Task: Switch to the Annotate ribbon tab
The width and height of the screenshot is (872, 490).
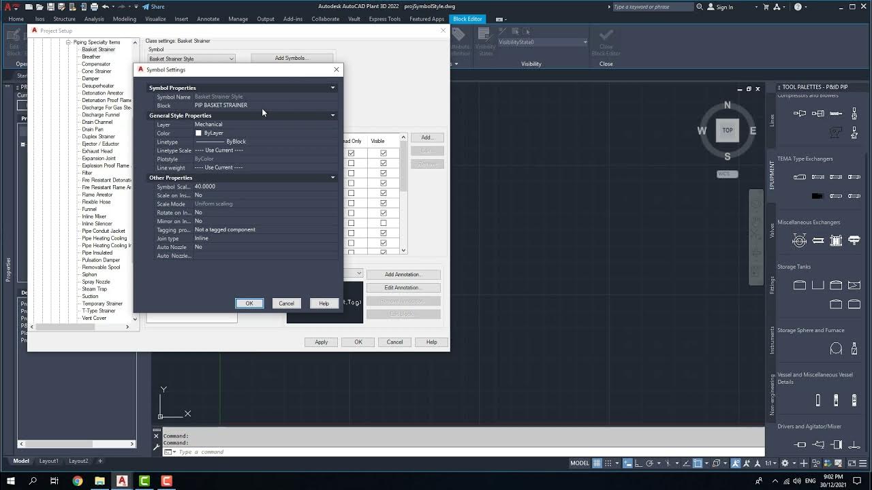Action: (208, 19)
